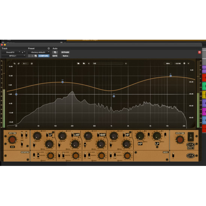The image size is (206, 206).
Task: Go to the next preset arrow
Action: point(126,63)
